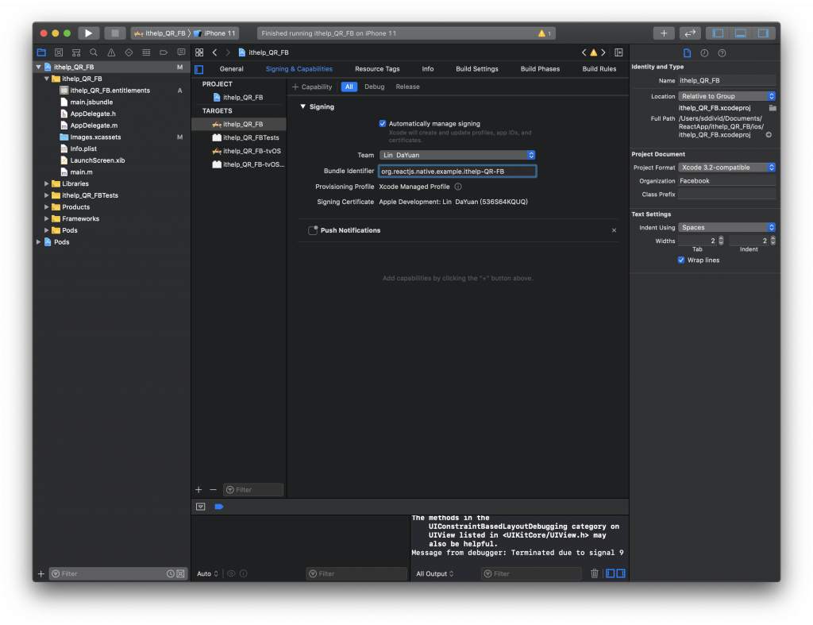Remove the selected target with minus
The width and height of the screenshot is (813, 625).
click(x=213, y=490)
